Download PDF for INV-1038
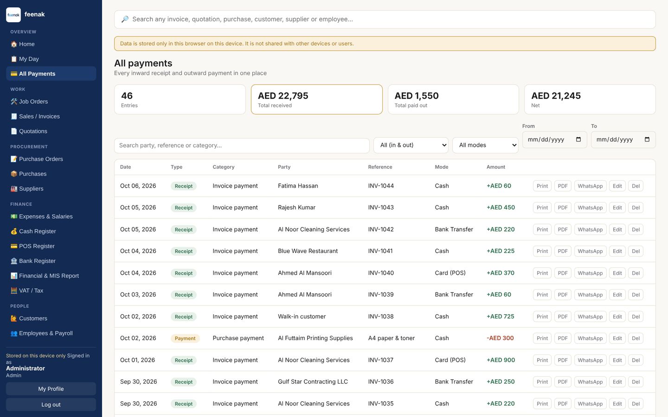Screen dimensions: 668x417 point(563,316)
